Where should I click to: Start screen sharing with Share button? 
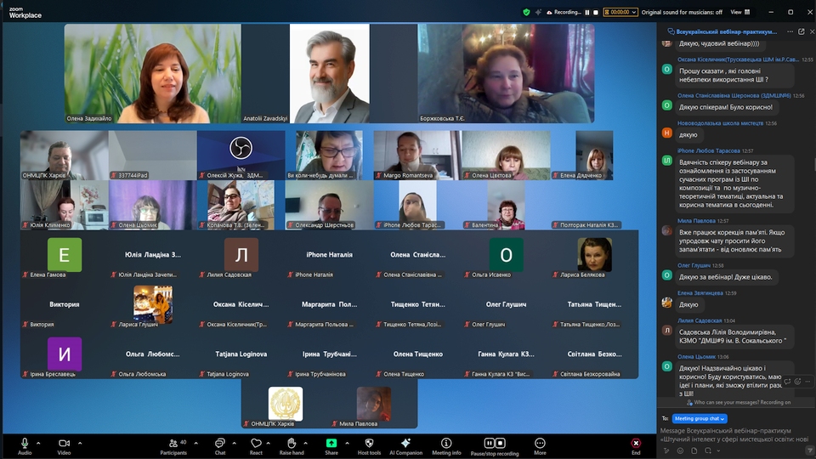pyautogui.click(x=331, y=446)
